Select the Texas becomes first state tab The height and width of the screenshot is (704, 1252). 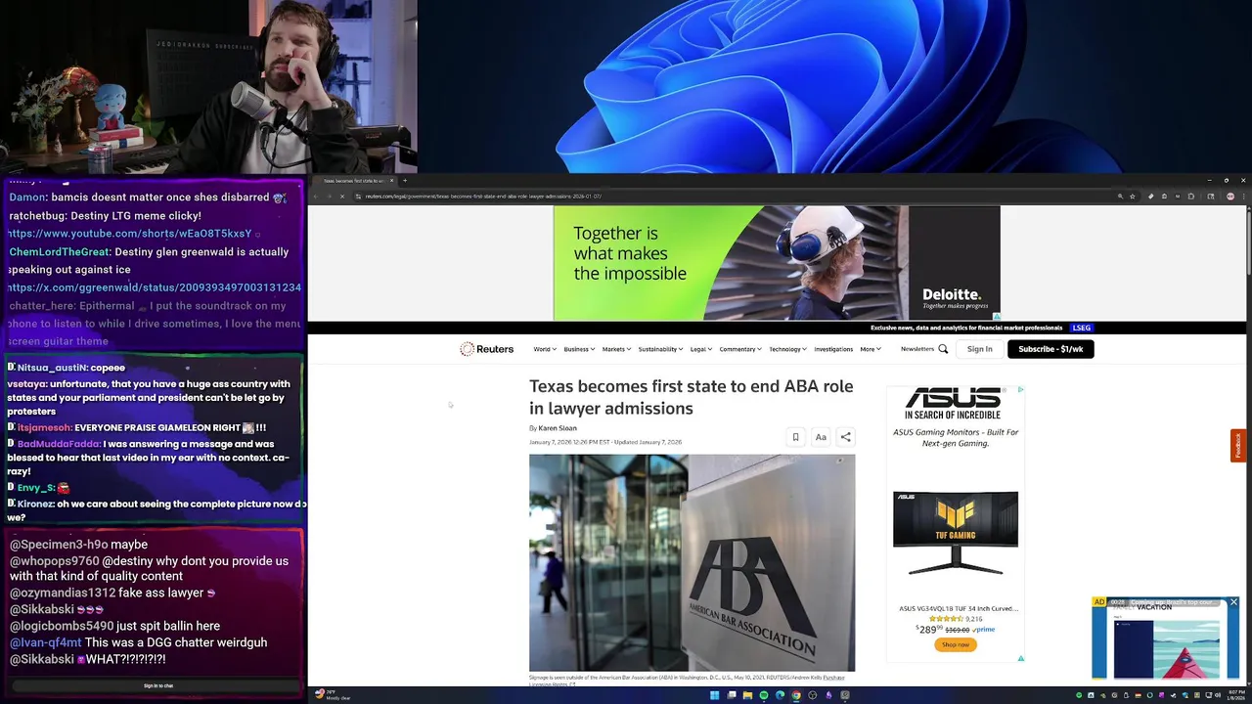[x=354, y=180]
